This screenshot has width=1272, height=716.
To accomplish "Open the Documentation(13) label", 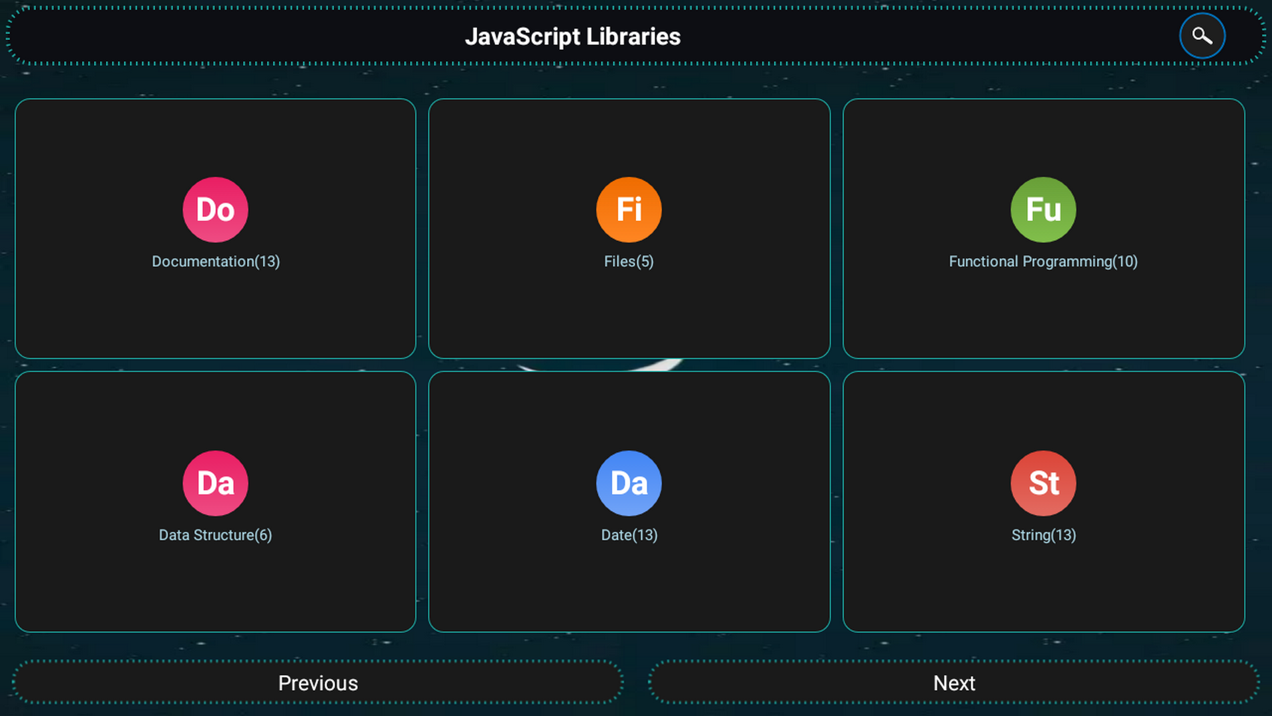I will (x=216, y=261).
